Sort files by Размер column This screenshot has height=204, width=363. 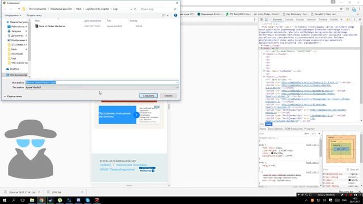pyautogui.click(x=133, y=21)
